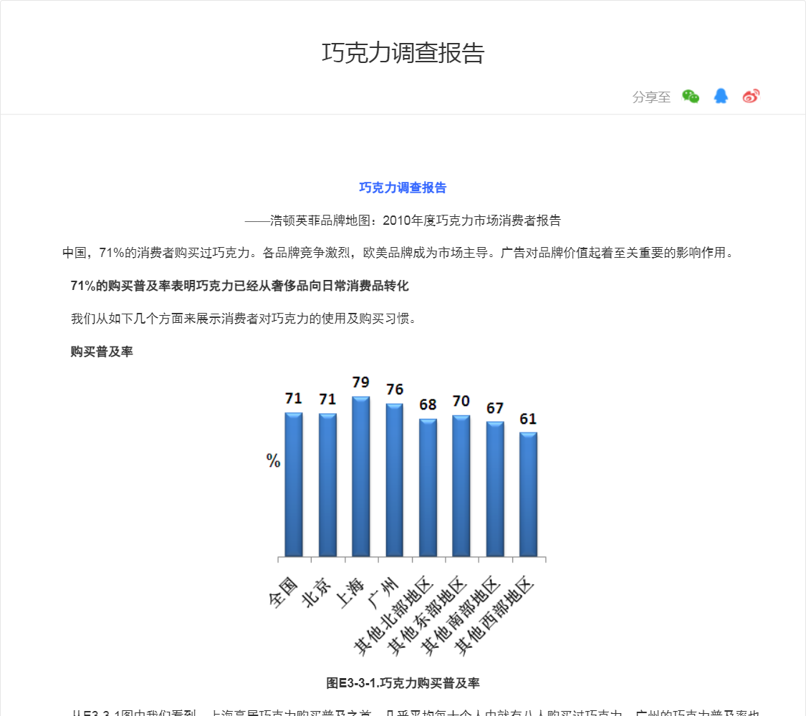Screen dimensions: 806x716
Task: Click the 上海 bar labeled 79
Action: click(361, 477)
